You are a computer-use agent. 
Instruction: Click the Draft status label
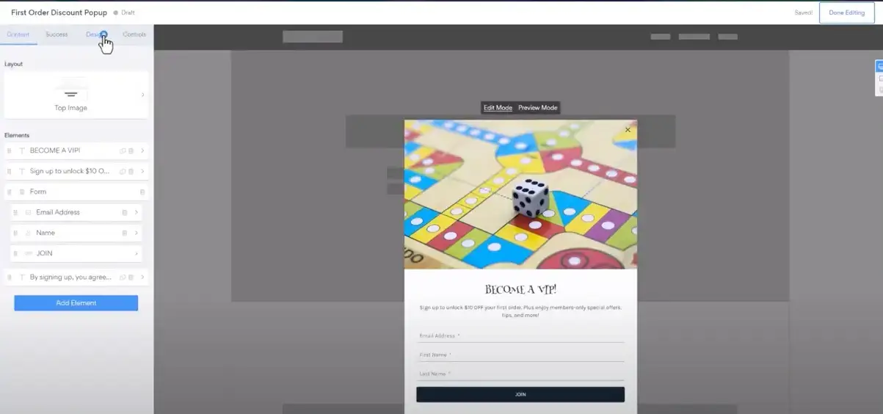[x=128, y=12]
